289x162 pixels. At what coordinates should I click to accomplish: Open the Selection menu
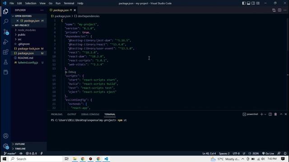pos(31,3)
